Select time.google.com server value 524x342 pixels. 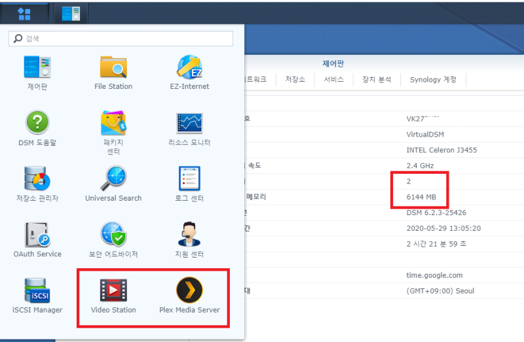pos(434,275)
